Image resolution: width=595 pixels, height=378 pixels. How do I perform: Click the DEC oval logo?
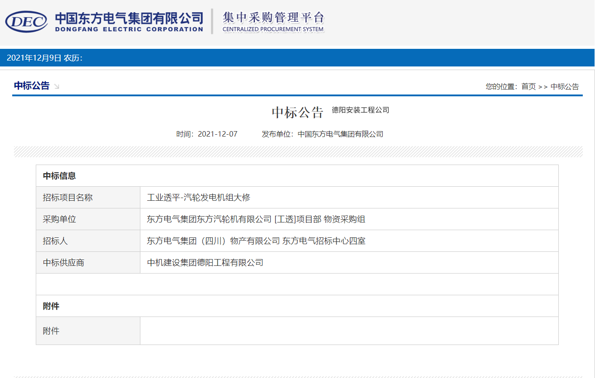pos(26,22)
